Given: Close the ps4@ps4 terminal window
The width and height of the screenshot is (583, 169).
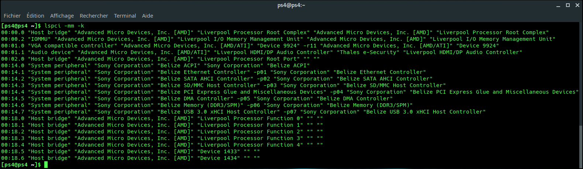Looking at the screenshot, I should pyautogui.click(x=577, y=5).
